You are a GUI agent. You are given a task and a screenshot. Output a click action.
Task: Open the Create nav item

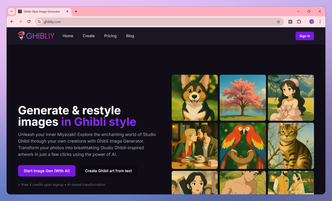(89, 36)
